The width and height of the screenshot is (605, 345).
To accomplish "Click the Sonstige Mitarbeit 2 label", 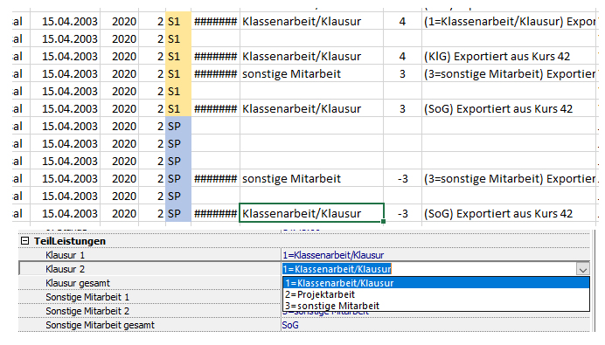I will (x=87, y=311).
